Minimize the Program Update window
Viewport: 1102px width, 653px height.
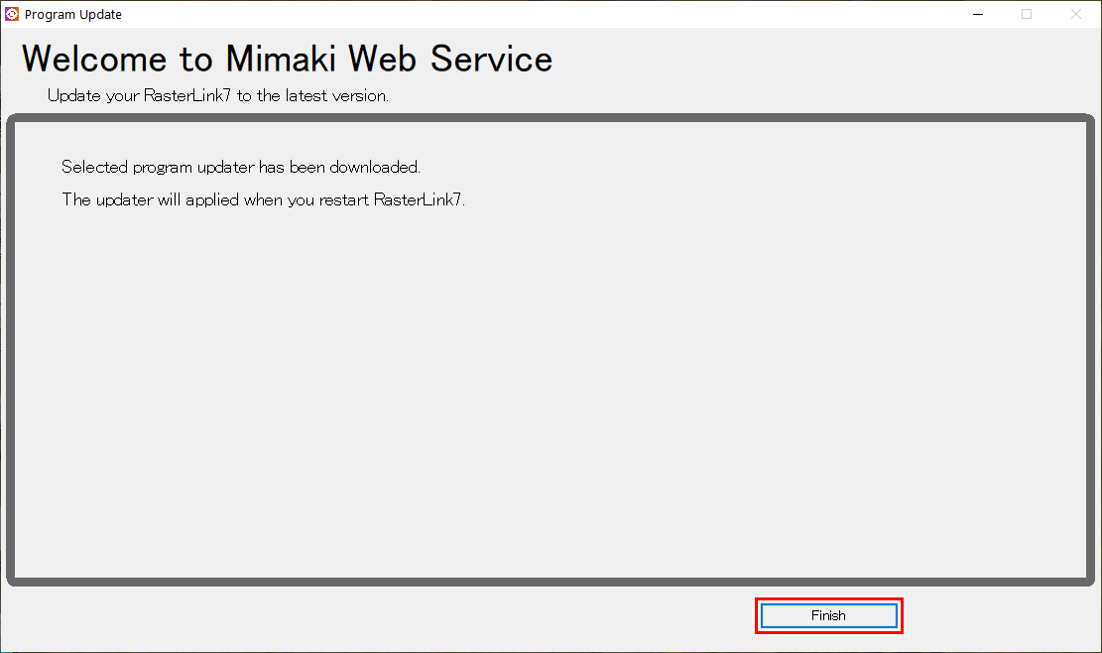coord(977,14)
